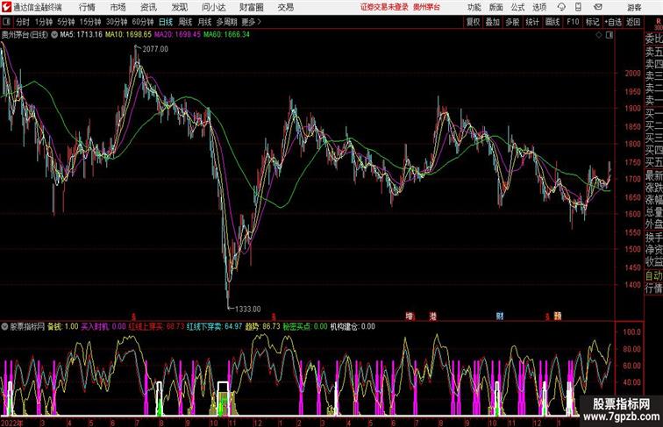
Task: Click the 2022年 date axis label
Action: [12, 423]
